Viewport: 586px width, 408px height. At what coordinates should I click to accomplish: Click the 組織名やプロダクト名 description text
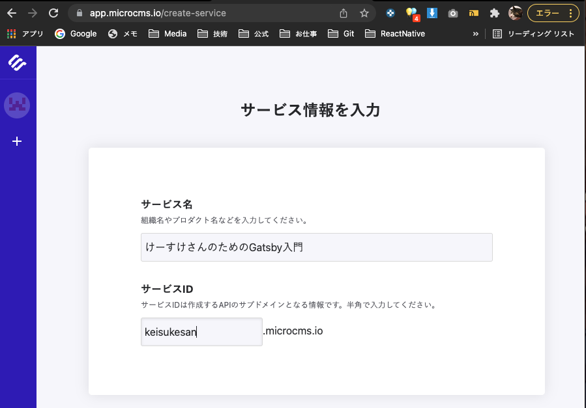(x=226, y=221)
